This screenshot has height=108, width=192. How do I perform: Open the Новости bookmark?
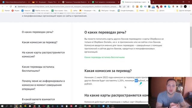tap(26, 11)
